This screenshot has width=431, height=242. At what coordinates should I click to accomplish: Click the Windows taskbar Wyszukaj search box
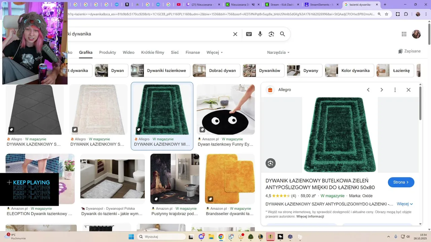[x=161, y=237]
